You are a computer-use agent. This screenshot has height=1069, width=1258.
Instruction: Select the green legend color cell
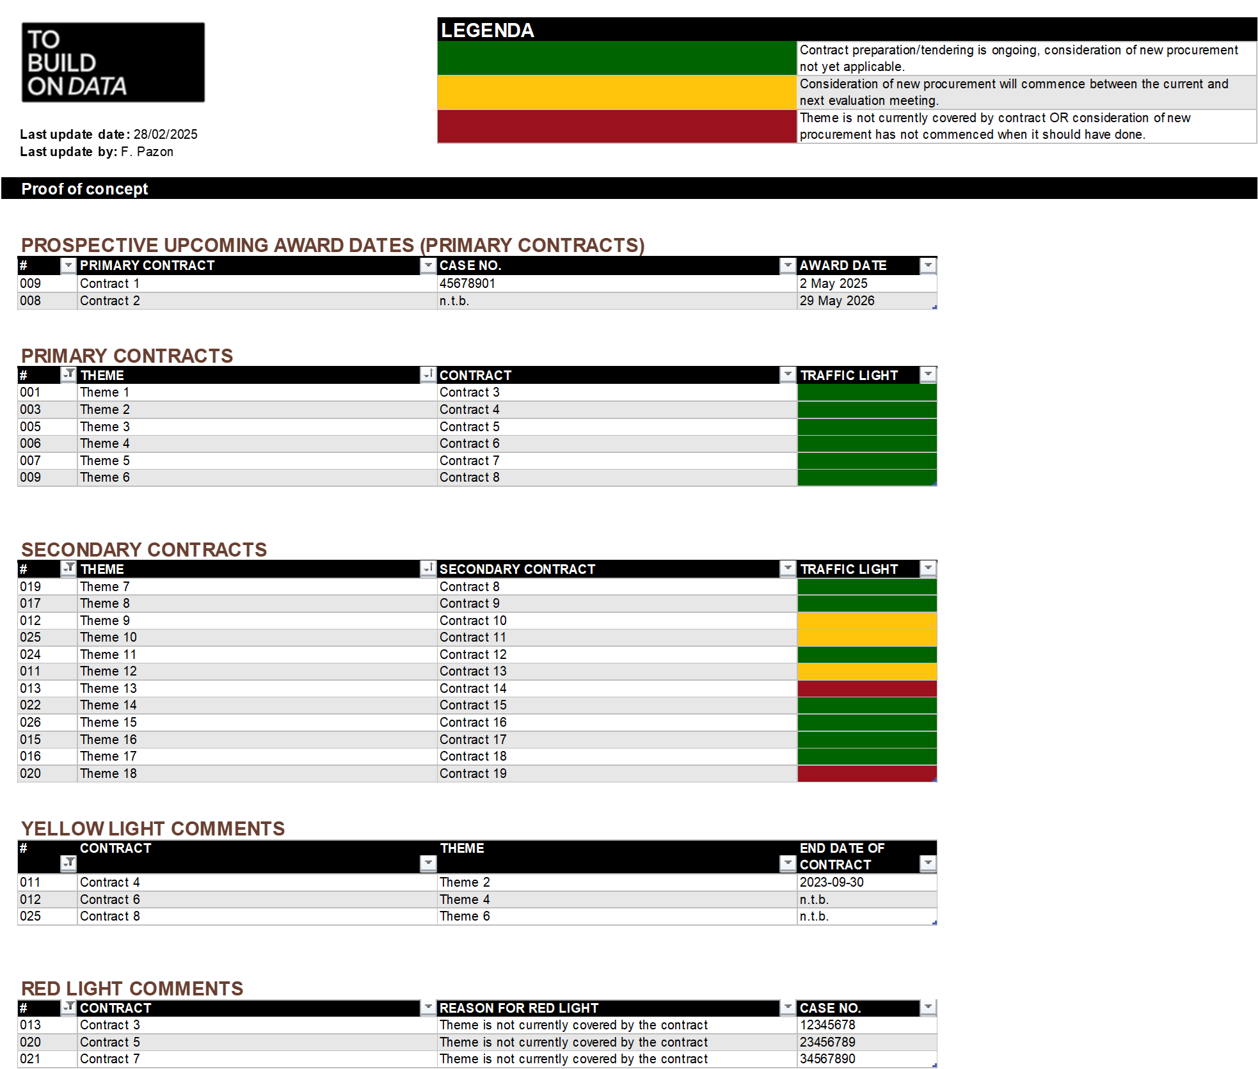point(616,58)
